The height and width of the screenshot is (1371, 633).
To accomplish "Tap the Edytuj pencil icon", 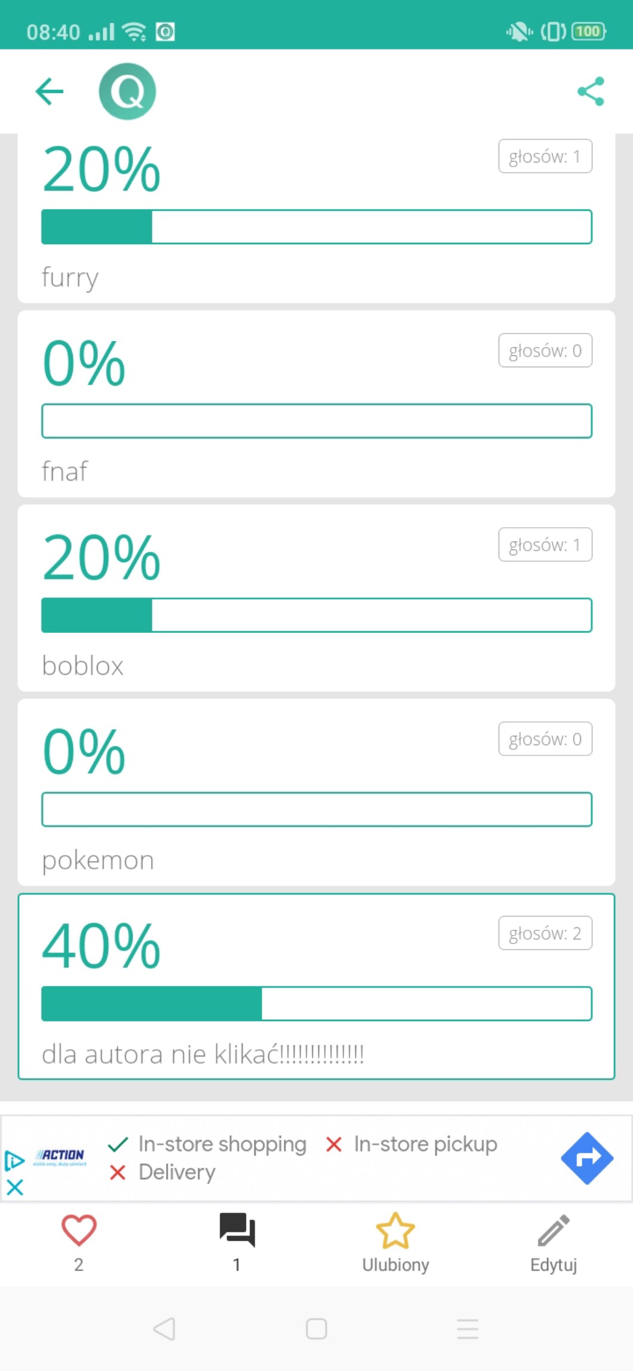I will point(554,1231).
